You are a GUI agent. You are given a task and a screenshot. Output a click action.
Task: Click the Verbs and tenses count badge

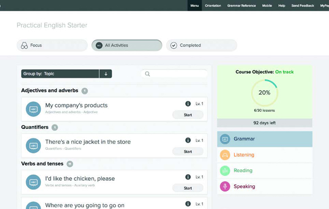[70, 164]
